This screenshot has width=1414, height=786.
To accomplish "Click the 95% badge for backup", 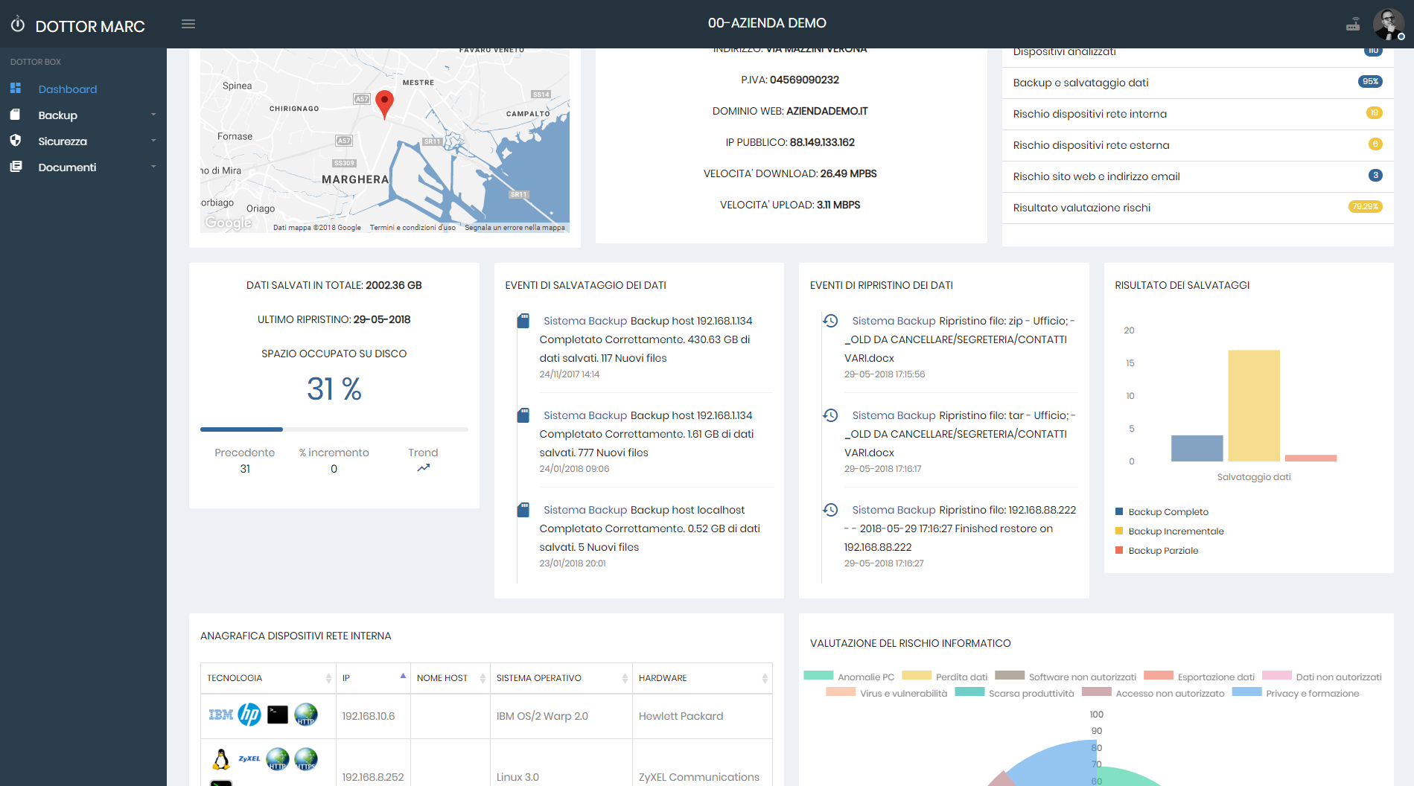I will coord(1370,82).
